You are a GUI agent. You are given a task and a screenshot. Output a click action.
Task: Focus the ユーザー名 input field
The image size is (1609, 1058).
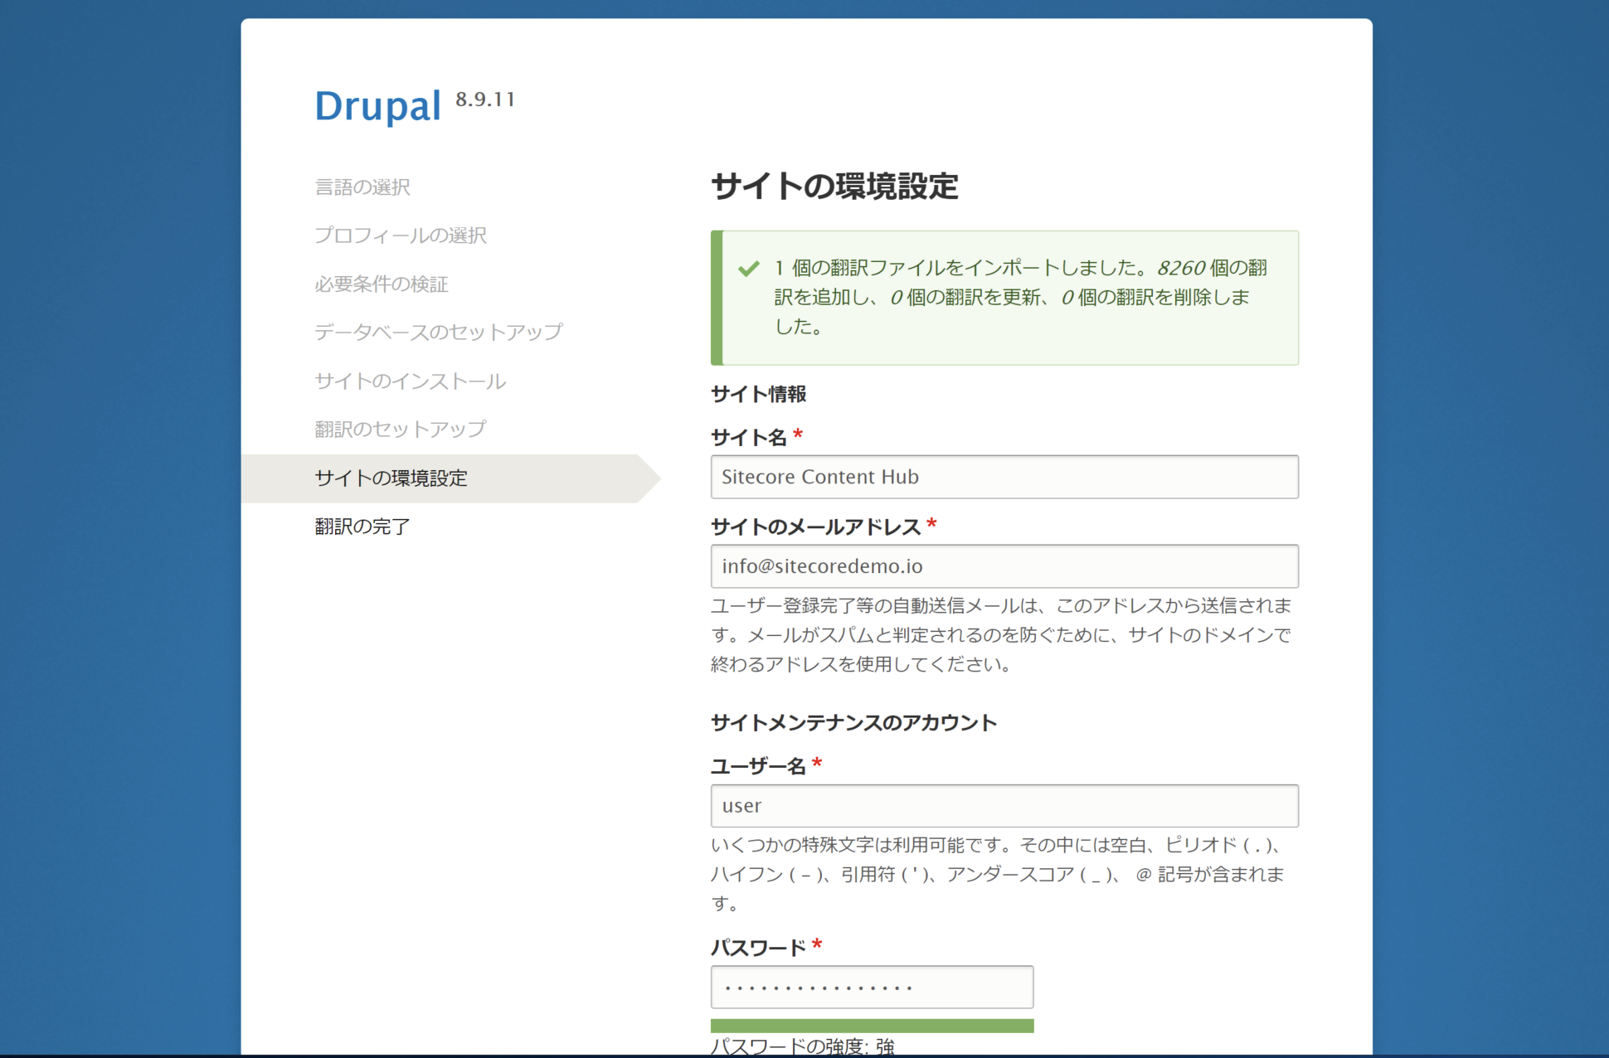coord(1004,806)
